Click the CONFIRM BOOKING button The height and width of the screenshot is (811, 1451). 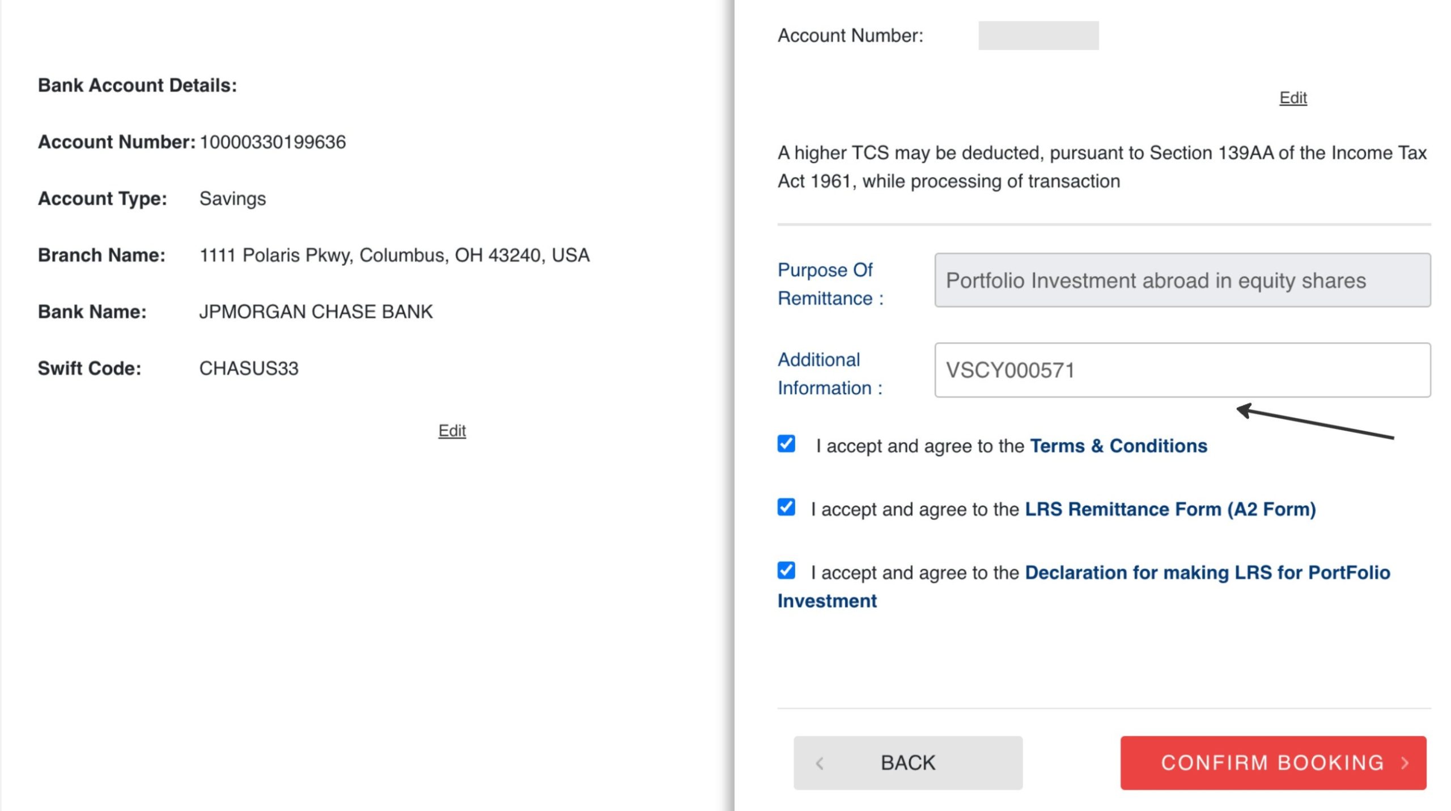1273,763
